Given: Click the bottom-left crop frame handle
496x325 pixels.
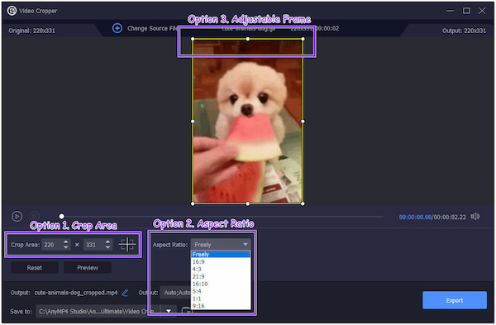Looking at the screenshot, I should (x=193, y=203).
